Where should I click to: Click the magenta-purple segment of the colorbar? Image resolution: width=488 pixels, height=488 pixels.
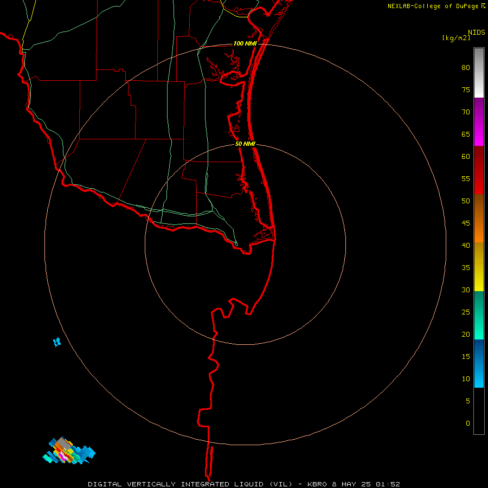click(x=479, y=121)
